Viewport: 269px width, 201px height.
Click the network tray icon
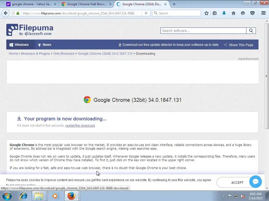pyautogui.click(x=236, y=196)
